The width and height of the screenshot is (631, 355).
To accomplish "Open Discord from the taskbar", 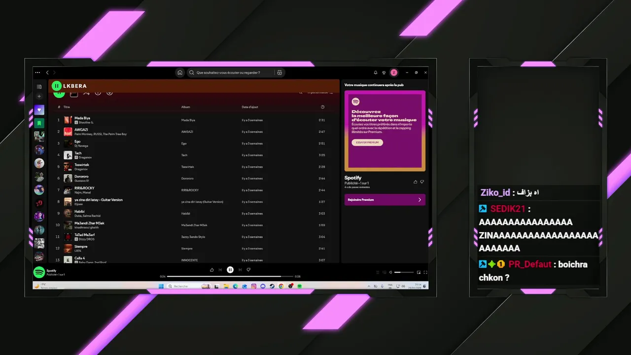I will pos(263,286).
